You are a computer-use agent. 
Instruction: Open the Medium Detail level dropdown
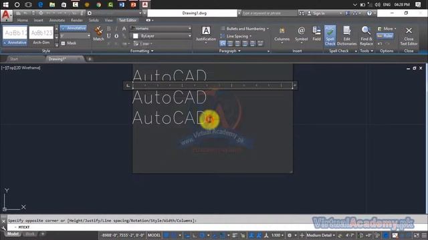320,235
